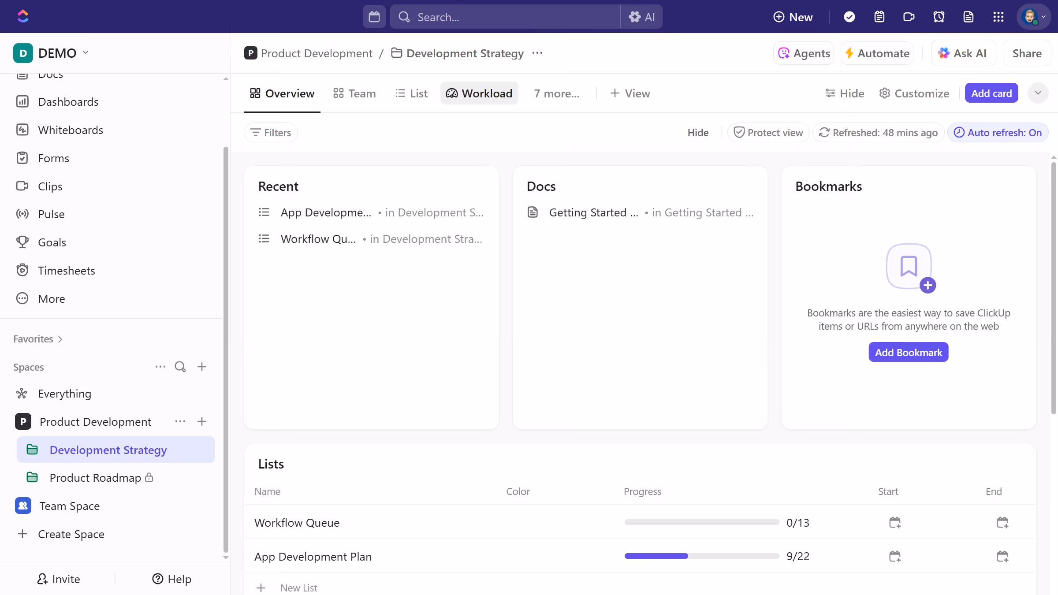
Task: Add a new View
Action: click(630, 93)
